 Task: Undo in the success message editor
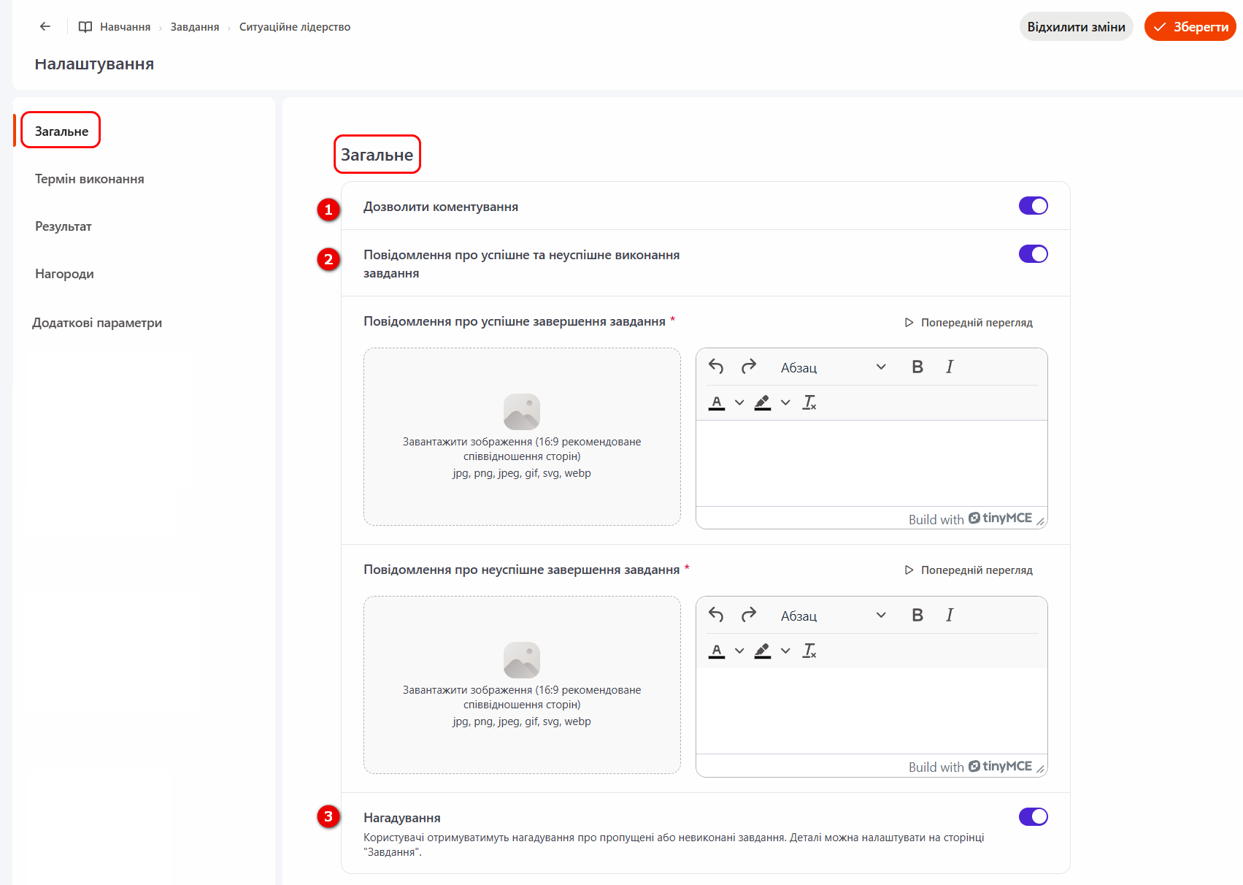716,367
